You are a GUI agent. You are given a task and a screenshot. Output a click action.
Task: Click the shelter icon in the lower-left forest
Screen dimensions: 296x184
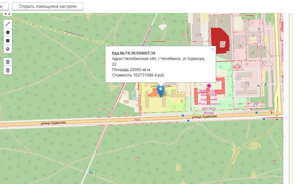tap(91, 173)
